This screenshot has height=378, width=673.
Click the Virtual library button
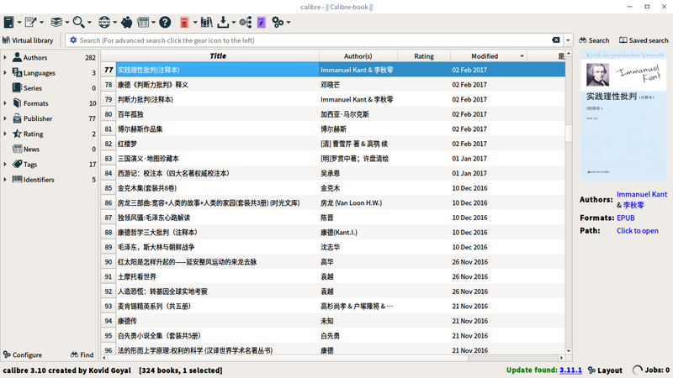(x=29, y=40)
